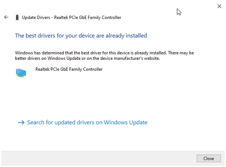Click the network adapter monitors icon
This screenshot has height=167, width=226.
[x=21, y=73]
